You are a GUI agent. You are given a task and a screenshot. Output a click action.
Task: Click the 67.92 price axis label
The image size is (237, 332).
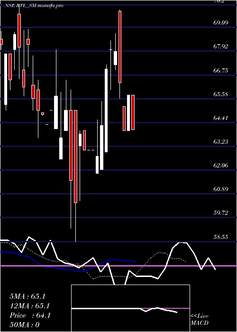(221, 46)
